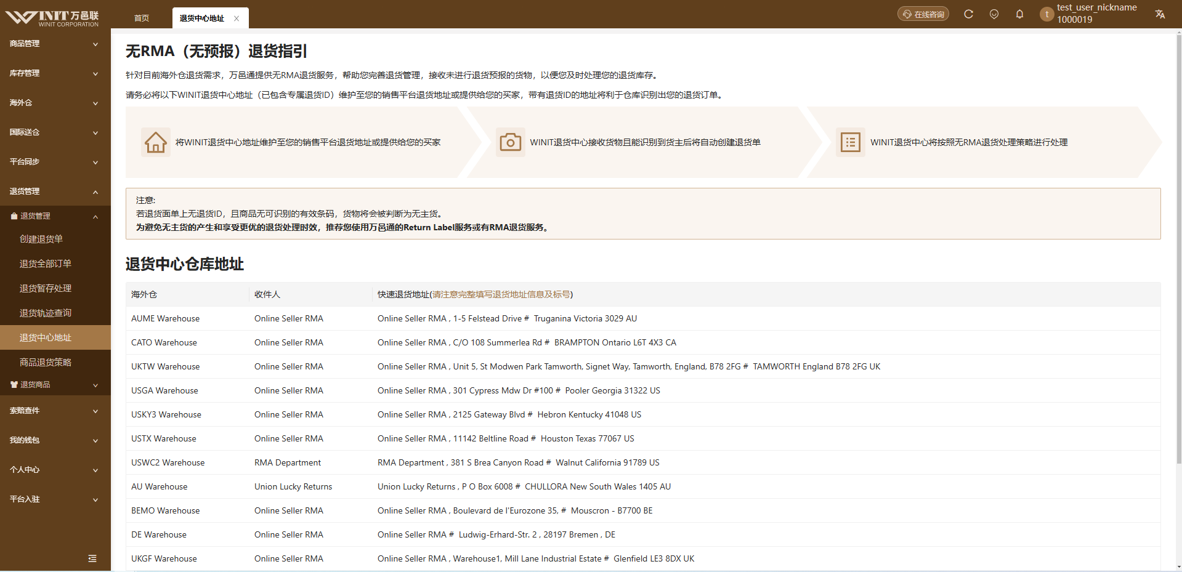This screenshot has width=1182, height=572.
Task: Click the smiley feedback icon
Action: coord(994,14)
